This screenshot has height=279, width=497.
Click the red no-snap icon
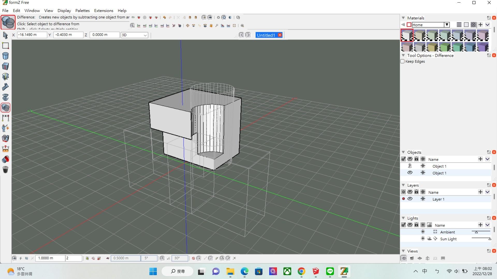tap(193, 258)
